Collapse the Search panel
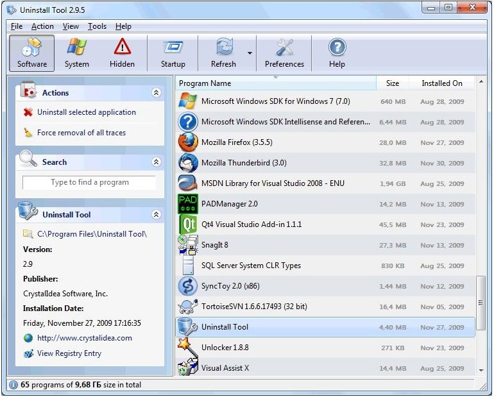 [156, 162]
